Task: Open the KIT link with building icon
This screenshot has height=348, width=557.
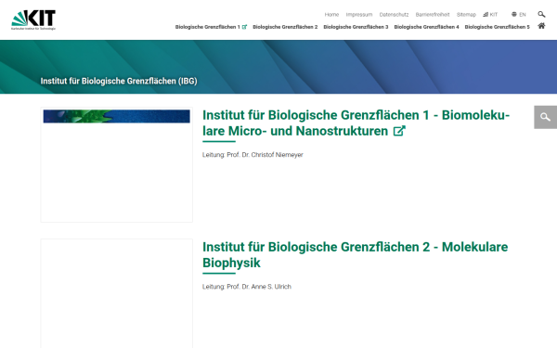Action: (x=490, y=15)
